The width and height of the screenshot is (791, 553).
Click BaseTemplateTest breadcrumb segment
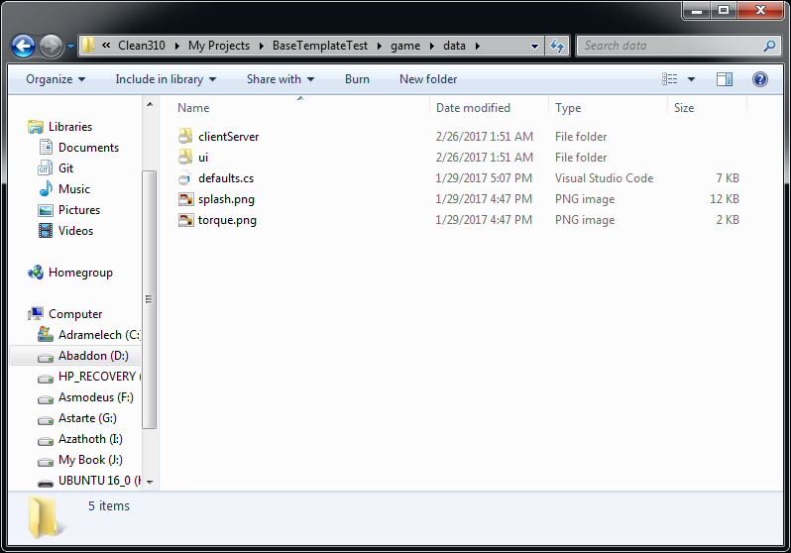pos(320,46)
